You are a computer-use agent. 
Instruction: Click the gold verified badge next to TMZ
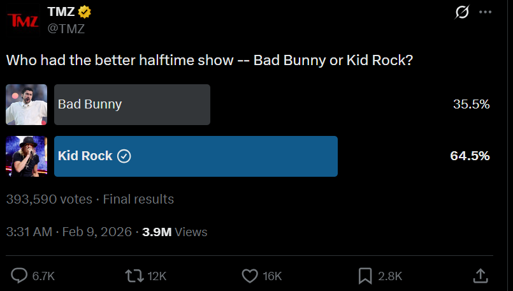click(84, 11)
